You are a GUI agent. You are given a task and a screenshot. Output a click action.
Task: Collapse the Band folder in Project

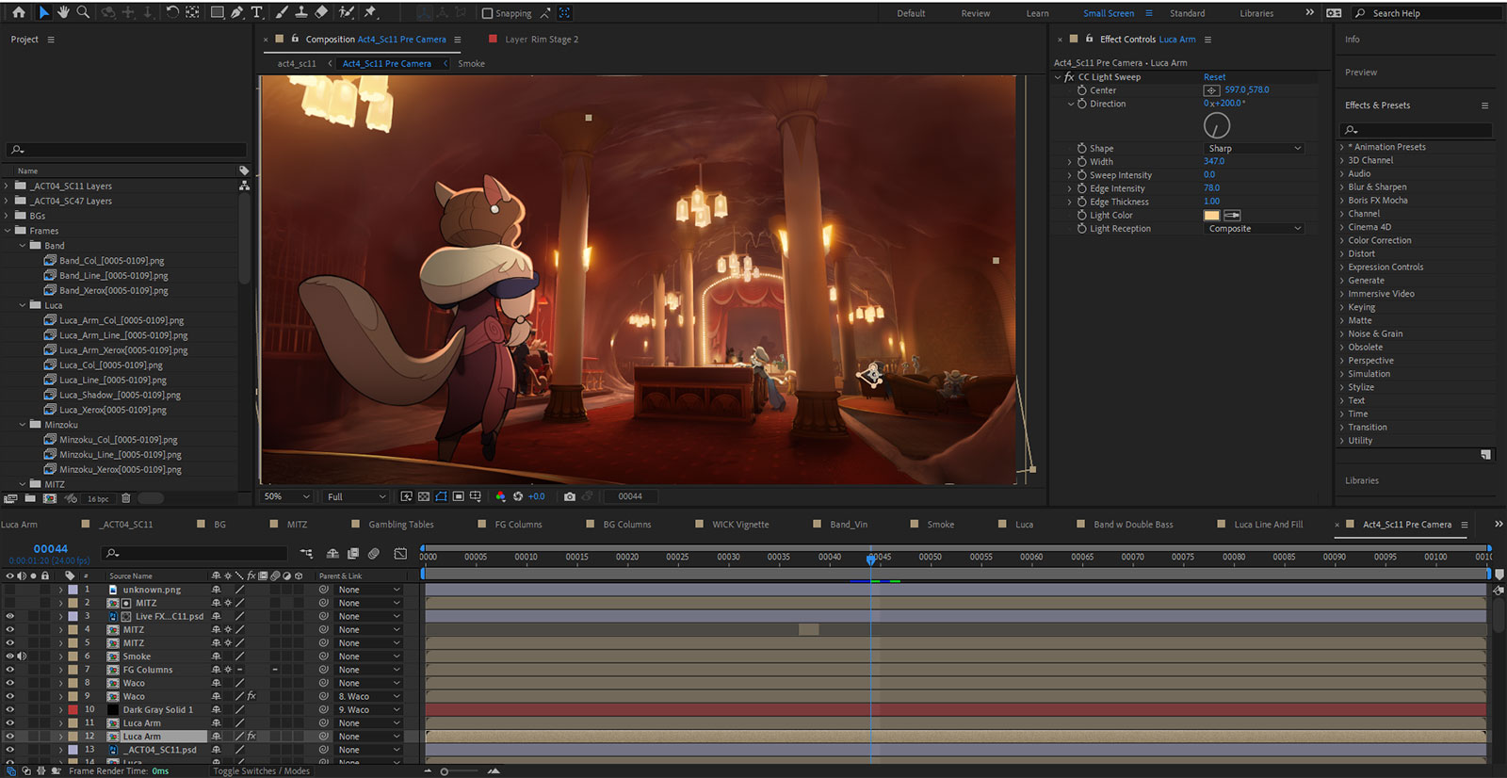point(23,246)
